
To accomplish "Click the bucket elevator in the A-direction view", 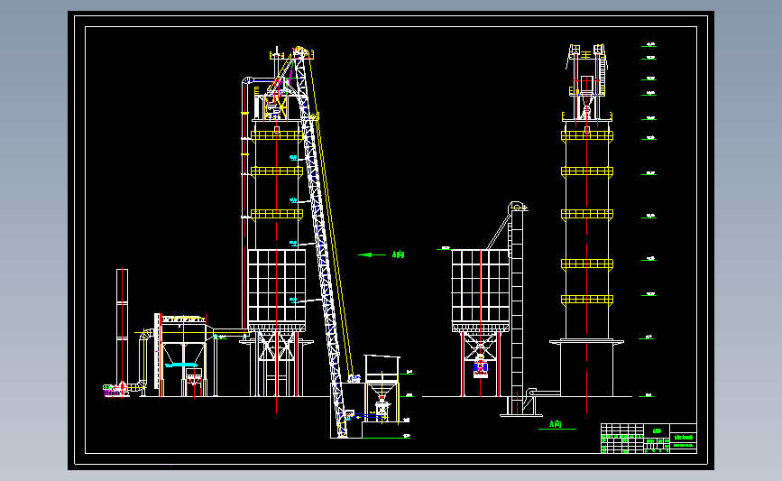I will (x=517, y=309).
